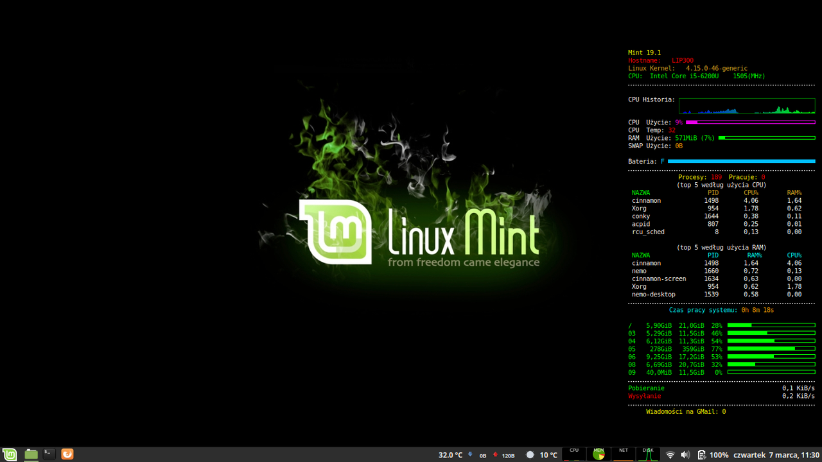
Task: Click the Hostname 'LIP300' line
Action: tap(661, 60)
